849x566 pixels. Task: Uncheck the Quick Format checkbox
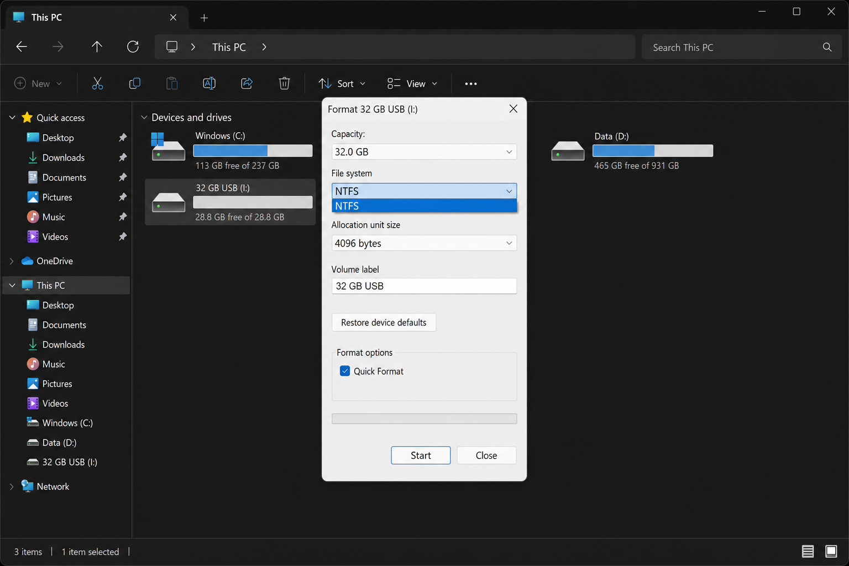coord(345,371)
